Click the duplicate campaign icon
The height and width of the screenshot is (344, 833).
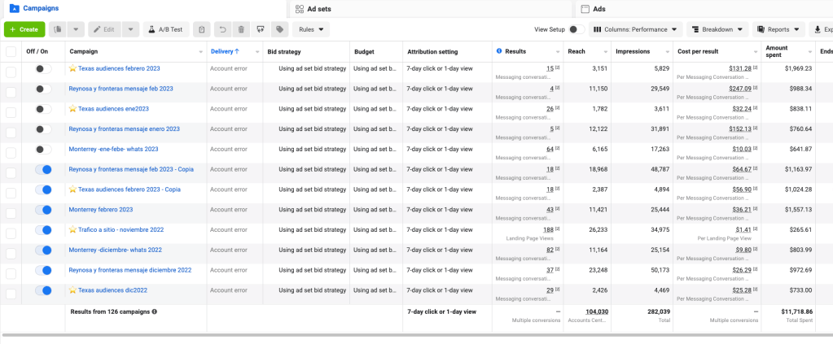tap(57, 29)
